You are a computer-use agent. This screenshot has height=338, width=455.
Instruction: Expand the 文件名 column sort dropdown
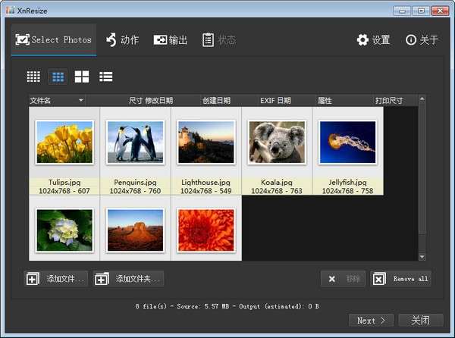point(80,100)
